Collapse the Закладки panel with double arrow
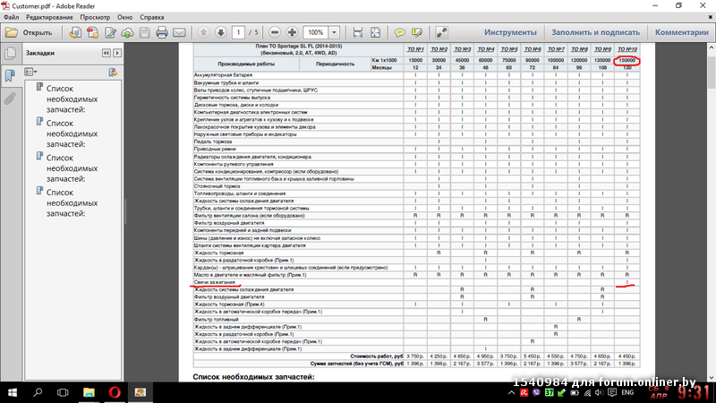716x403 pixels. (x=107, y=53)
